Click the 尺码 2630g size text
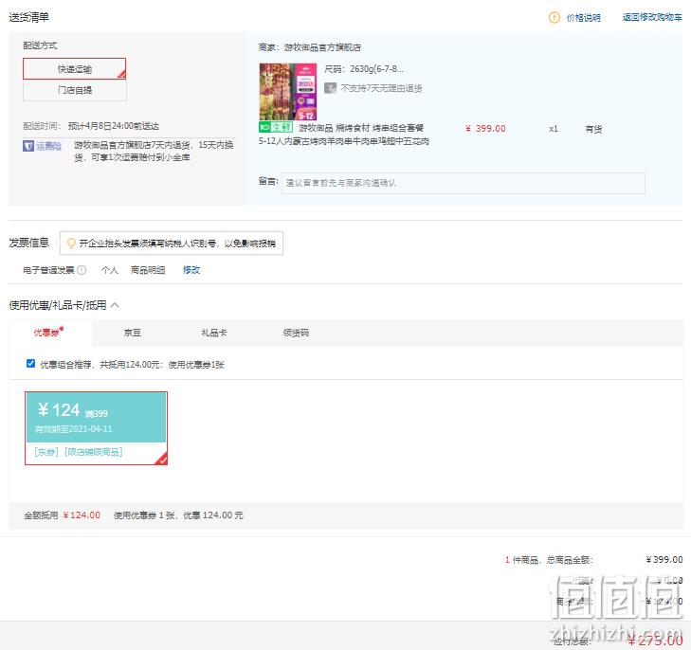Image resolution: width=691 pixels, height=650 pixels. (364, 69)
